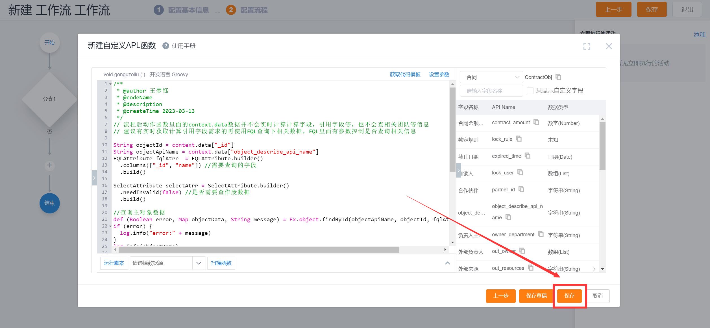Image resolution: width=710 pixels, height=328 pixels.
Task: Copy the lock_rule field name
Action: 519,139
